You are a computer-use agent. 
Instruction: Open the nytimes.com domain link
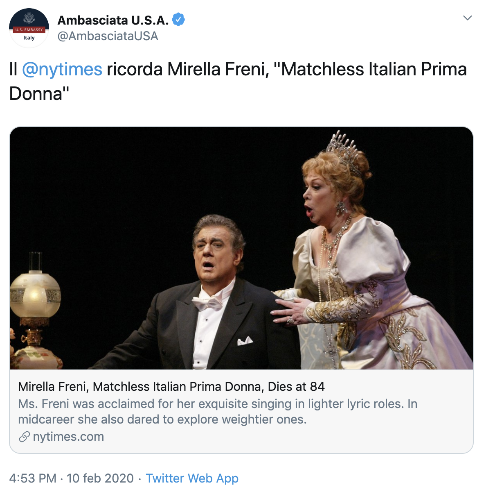tap(68, 437)
